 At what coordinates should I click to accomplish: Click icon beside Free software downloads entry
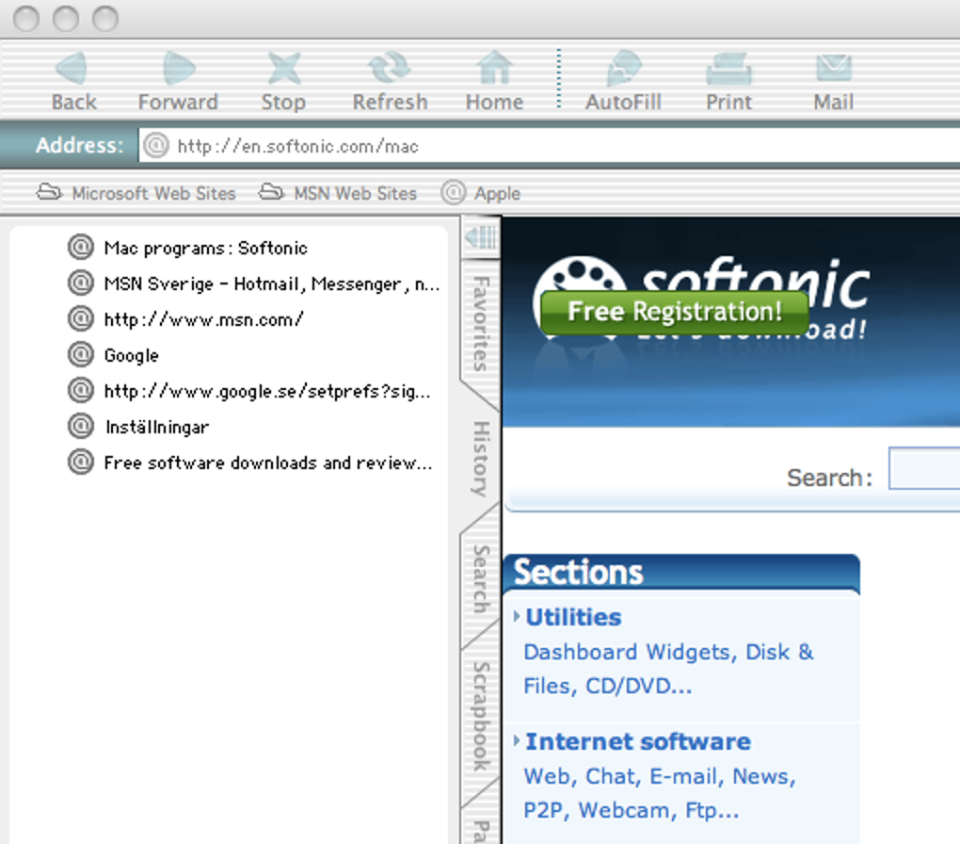click(80, 463)
